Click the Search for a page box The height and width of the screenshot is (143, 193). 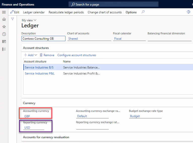click(x=113, y=4)
